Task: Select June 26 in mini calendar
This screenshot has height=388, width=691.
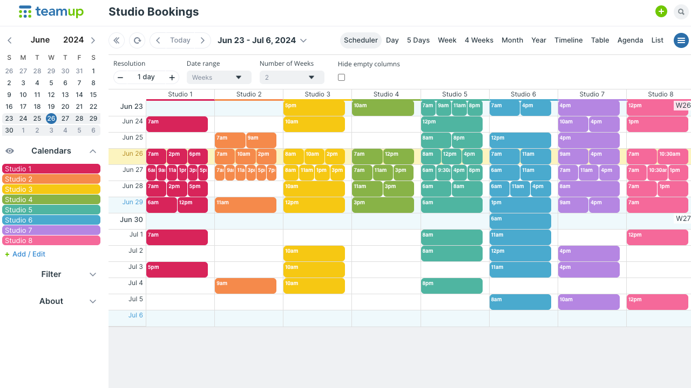Action: coord(51,119)
